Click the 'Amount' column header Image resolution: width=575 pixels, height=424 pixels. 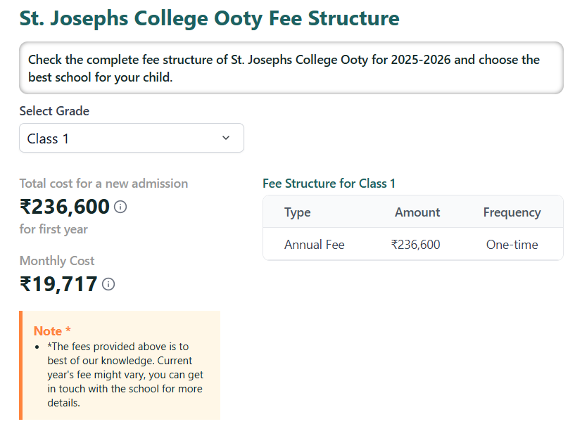point(417,212)
